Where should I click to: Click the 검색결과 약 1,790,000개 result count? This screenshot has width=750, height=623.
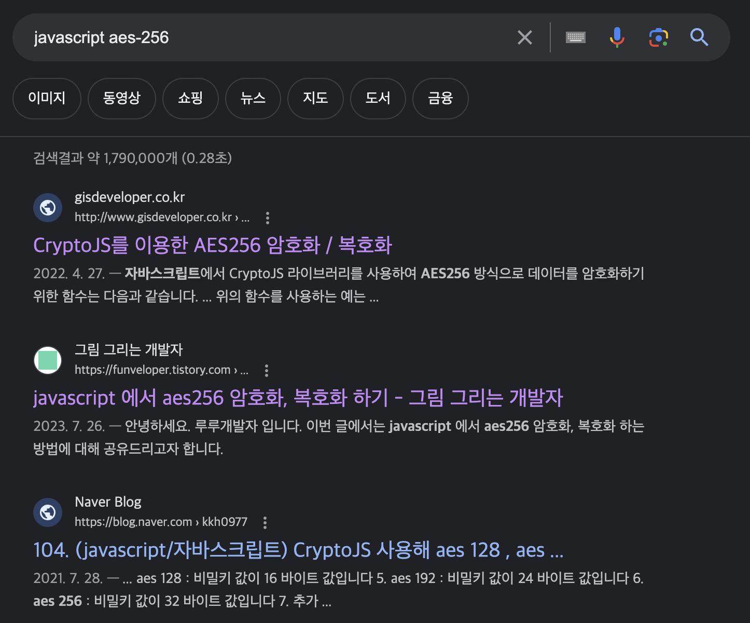click(132, 158)
